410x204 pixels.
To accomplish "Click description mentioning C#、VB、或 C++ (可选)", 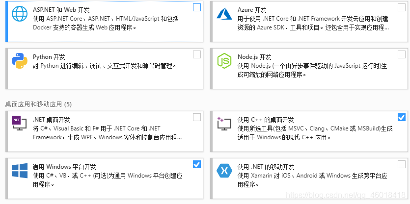I will tap(108, 180).
